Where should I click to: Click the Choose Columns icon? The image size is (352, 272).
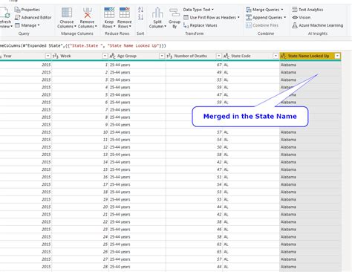(x=67, y=13)
